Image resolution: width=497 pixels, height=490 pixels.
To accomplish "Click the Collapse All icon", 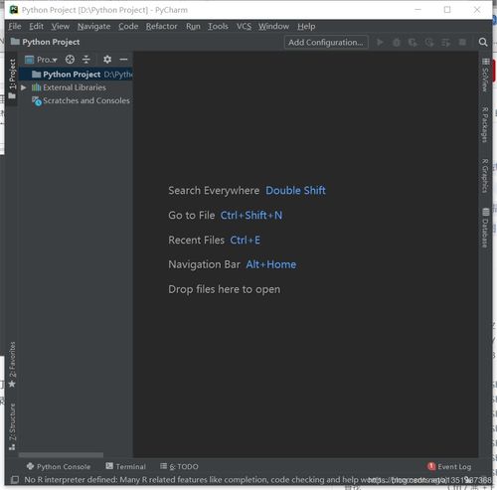I will click(x=86, y=60).
